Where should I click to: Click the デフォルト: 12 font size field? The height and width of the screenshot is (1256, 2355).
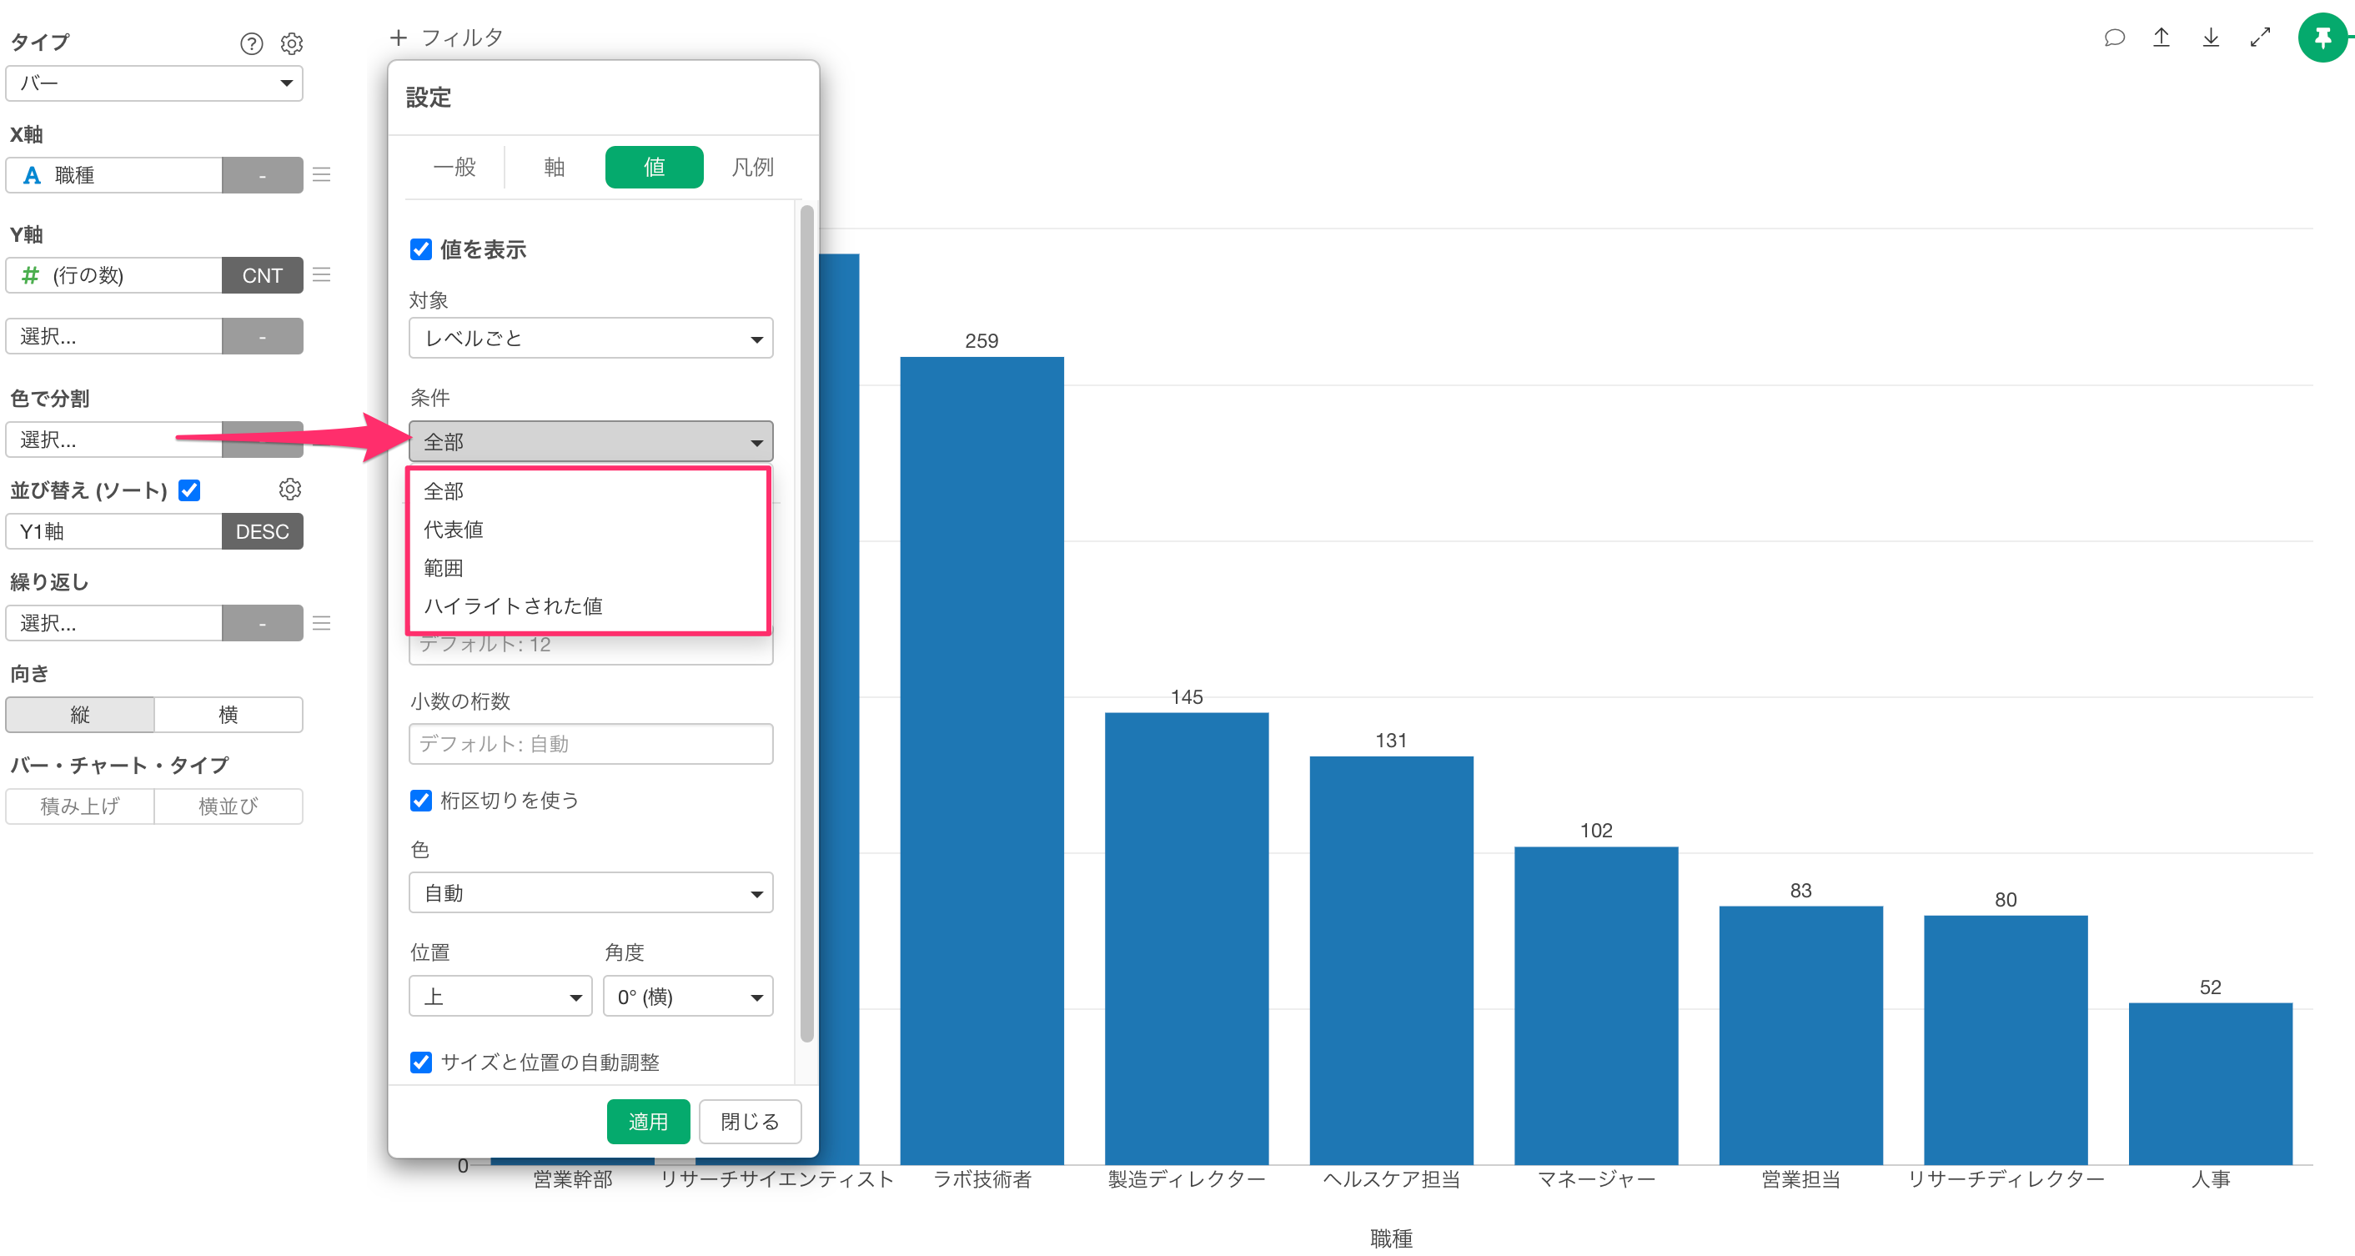click(590, 646)
